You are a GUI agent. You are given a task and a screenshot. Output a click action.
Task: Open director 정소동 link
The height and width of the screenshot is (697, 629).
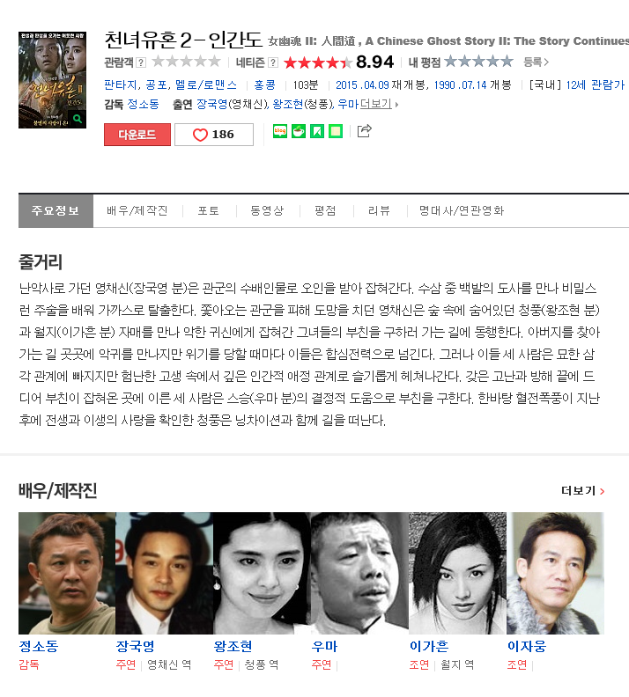pyautogui.click(x=144, y=104)
